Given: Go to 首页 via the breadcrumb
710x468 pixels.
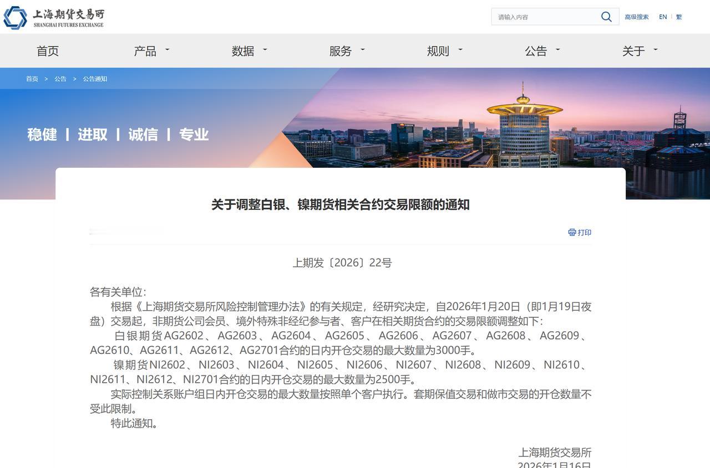Looking at the screenshot, I should click(x=32, y=79).
